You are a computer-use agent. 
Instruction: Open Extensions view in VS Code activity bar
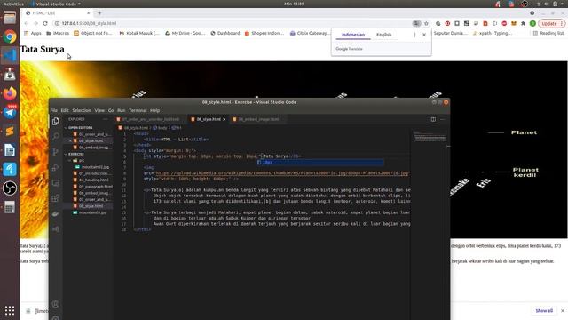click(x=55, y=198)
